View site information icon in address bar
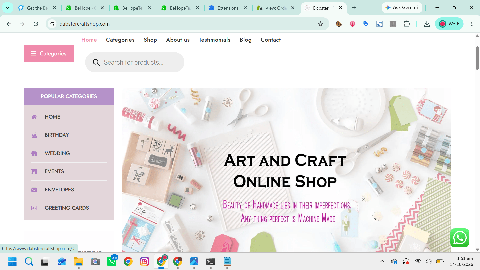This screenshot has width=480, height=270. [52, 24]
